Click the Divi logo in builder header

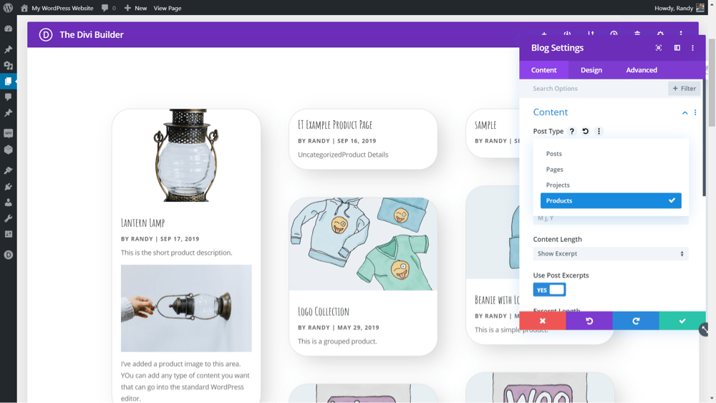[46, 34]
